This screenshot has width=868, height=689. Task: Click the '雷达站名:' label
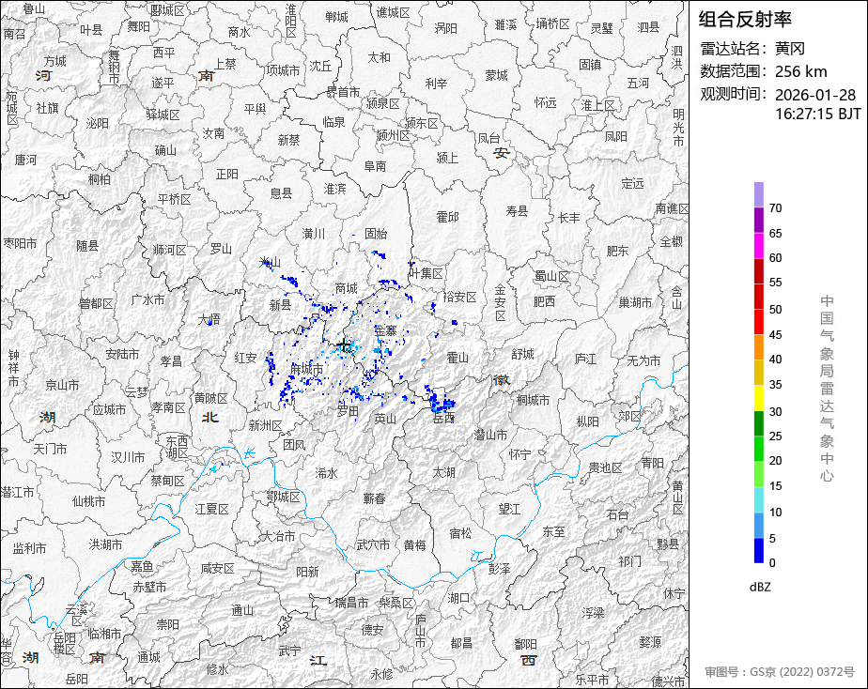point(736,49)
